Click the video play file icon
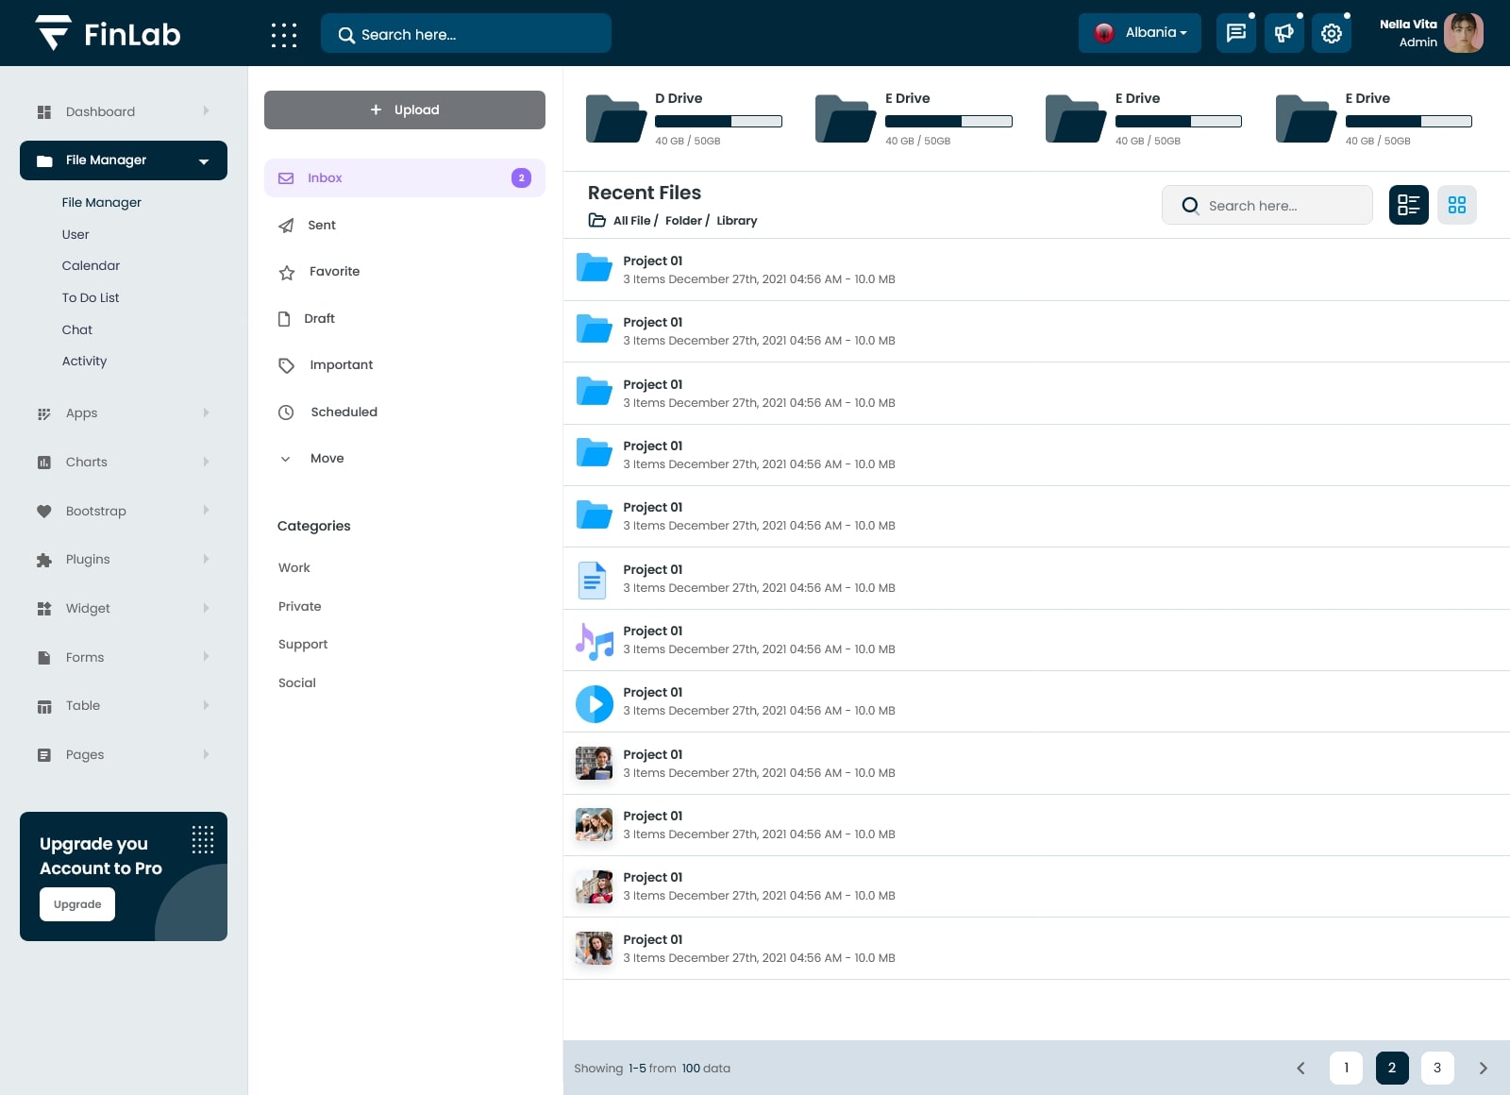The height and width of the screenshot is (1095, 1510). pos(594,704)
